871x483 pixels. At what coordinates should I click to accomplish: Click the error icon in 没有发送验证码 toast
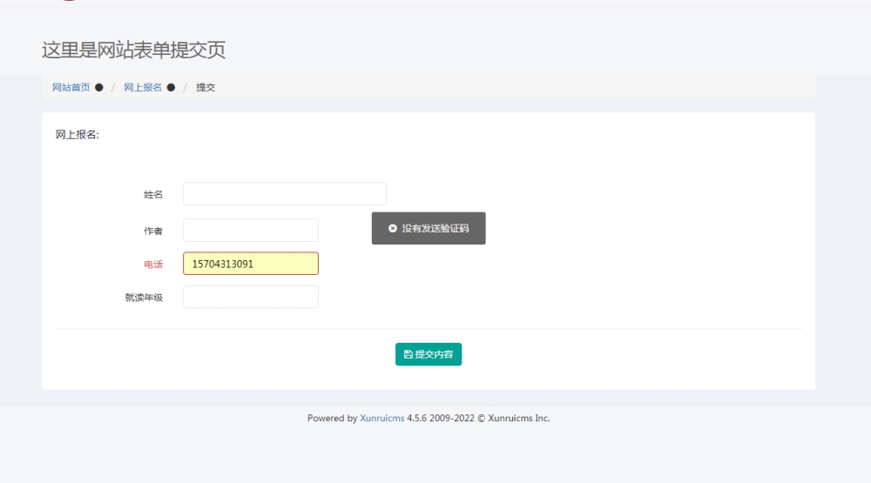393,228
